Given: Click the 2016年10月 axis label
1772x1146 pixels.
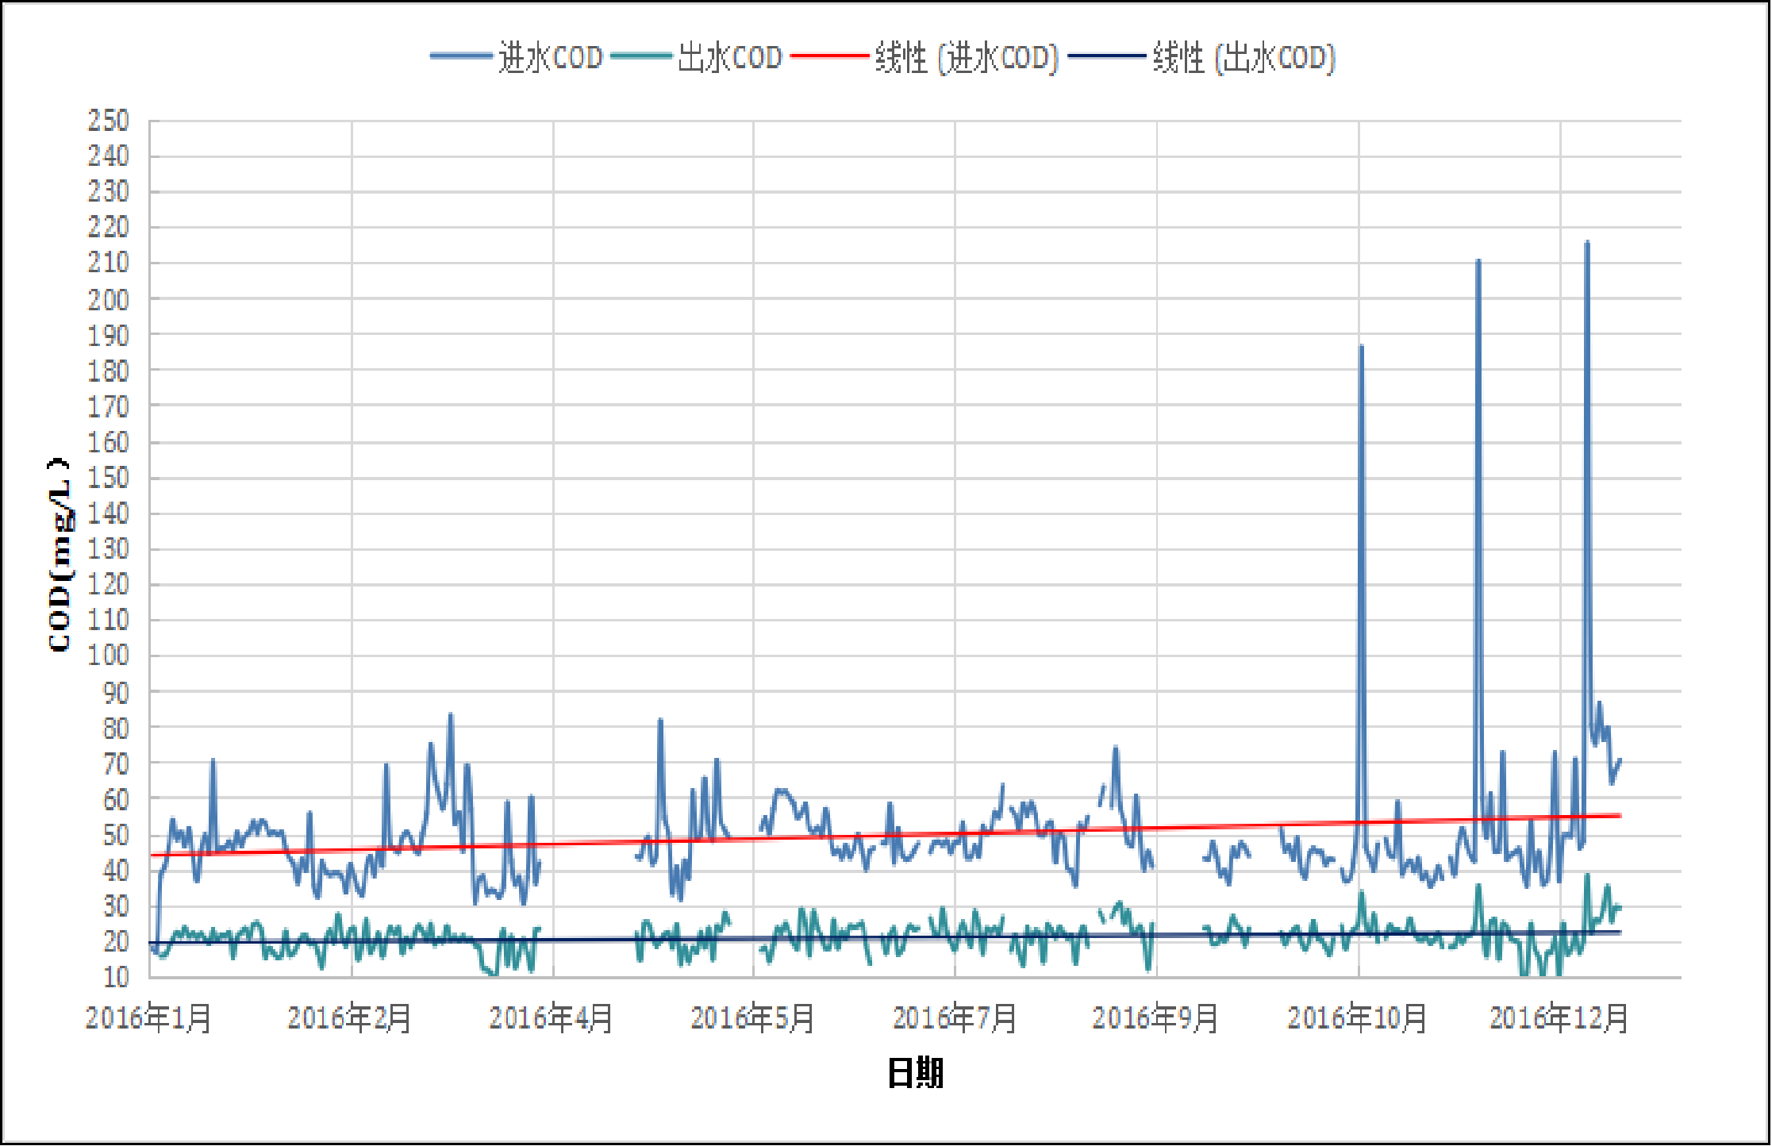Looking at the screenshot, I should (x=1357, y=1018).
